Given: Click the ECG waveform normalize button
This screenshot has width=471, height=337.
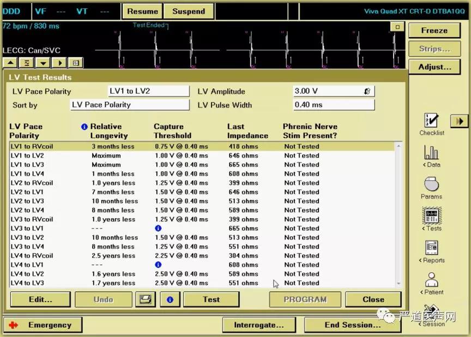Looking at the screenshot, I should pos(27,63).
